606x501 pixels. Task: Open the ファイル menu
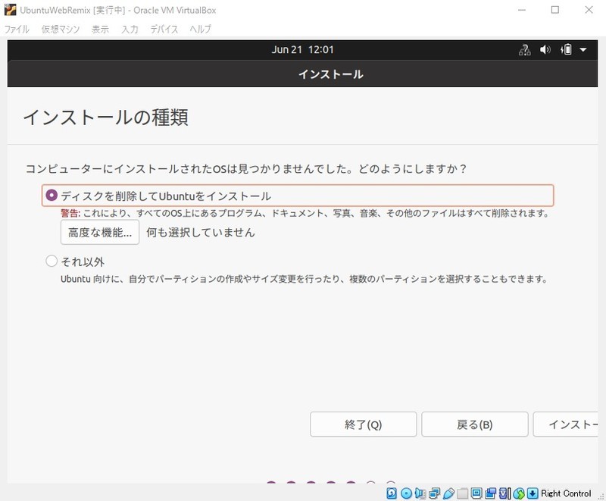pyautogui.click(x=17, y=29)
